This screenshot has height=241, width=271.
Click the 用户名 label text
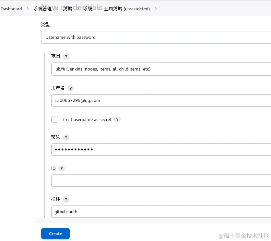point(58,88)
